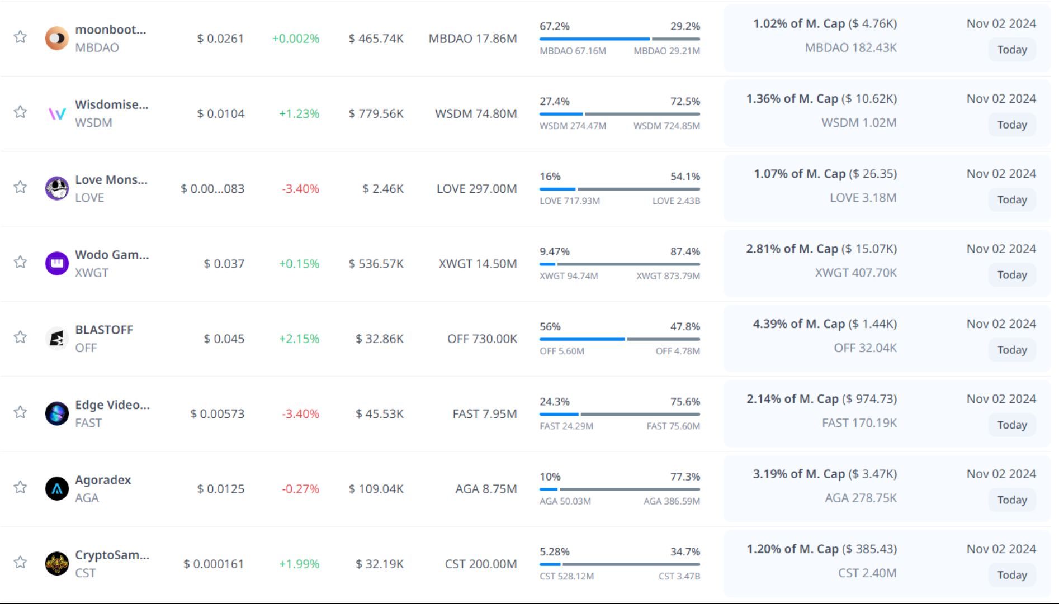This screenshot has height=604, width=1059.
Task: Click the moonboot MBDAO token logo
Action: 56,39
